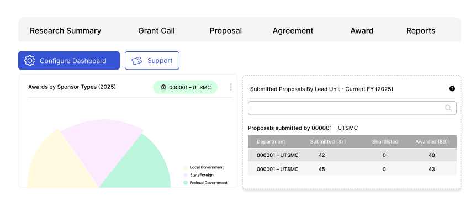The height and width of the screenshot is (201, 476).
Task: Click awarded count 40
Action: point(432,155)
